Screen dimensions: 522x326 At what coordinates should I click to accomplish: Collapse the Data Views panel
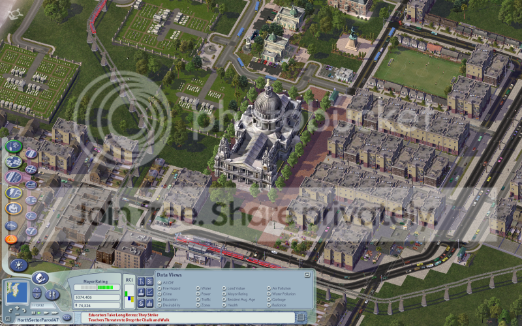(307, 274)
